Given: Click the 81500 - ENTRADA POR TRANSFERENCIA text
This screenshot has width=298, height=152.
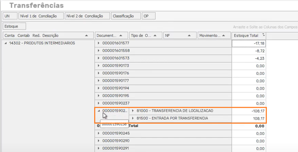Looking at the screenshot, I should click(x=172, y=118).
